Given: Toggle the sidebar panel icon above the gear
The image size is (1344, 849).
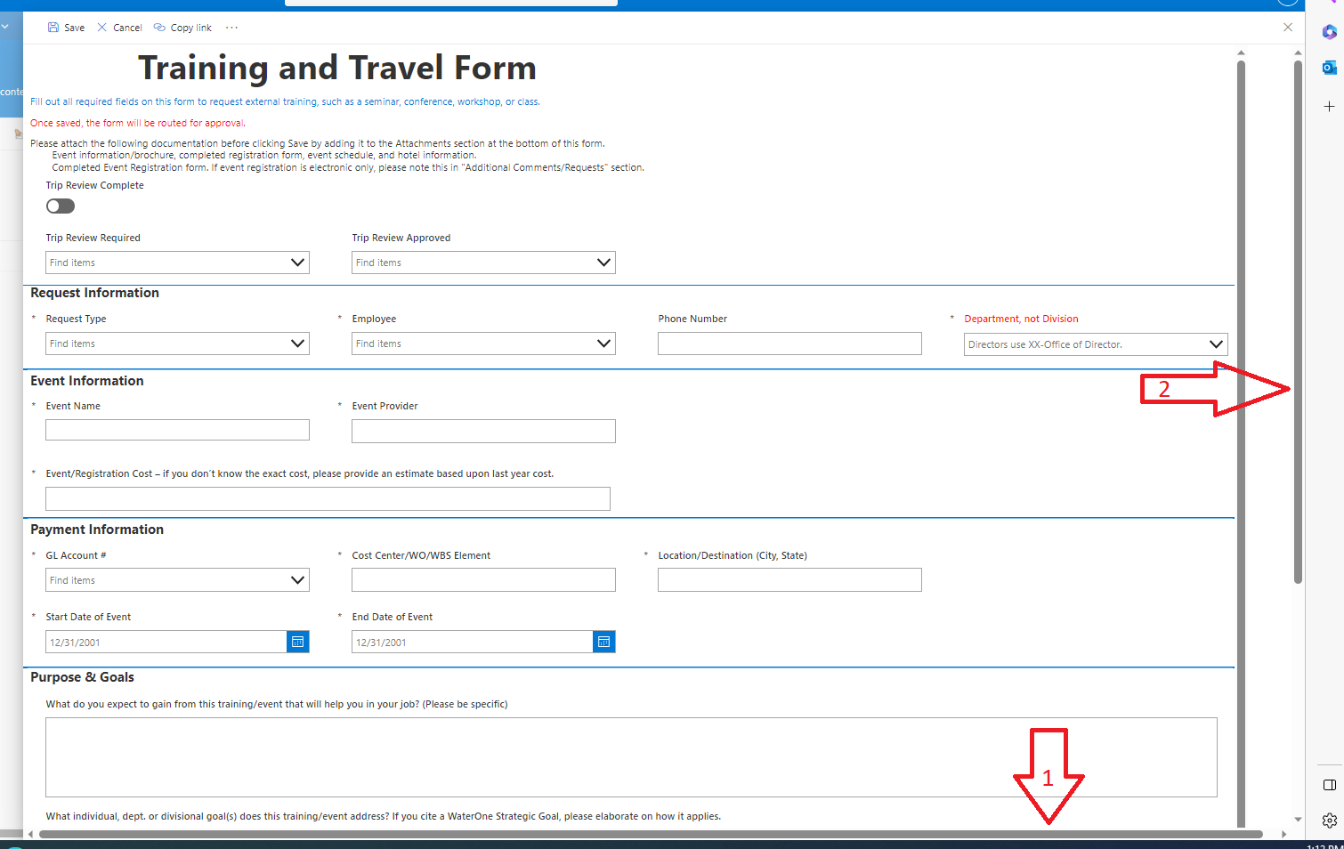Looking at the screenshot, I should click(1330, 784).
